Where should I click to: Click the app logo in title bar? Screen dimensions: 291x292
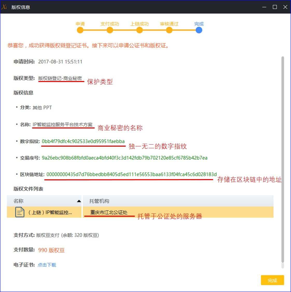pos(4,7)
